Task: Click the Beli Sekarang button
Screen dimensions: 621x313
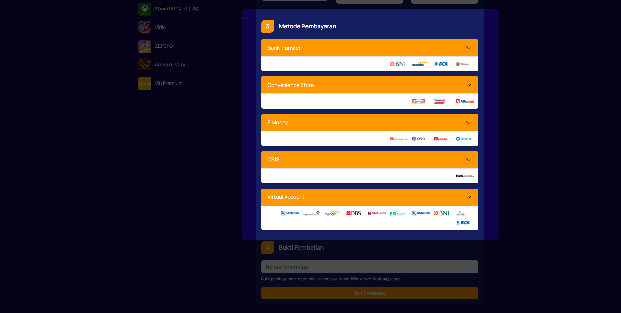Action: (370, 293)
